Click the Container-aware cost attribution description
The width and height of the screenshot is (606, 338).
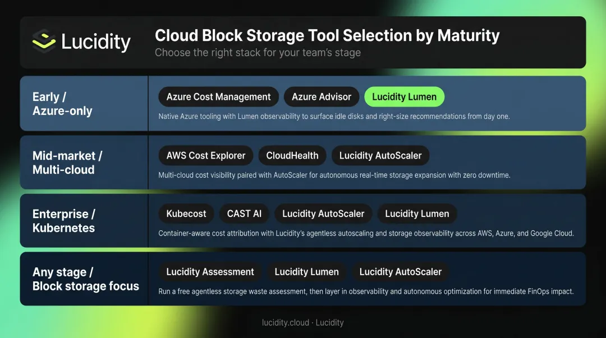(366, 233)
